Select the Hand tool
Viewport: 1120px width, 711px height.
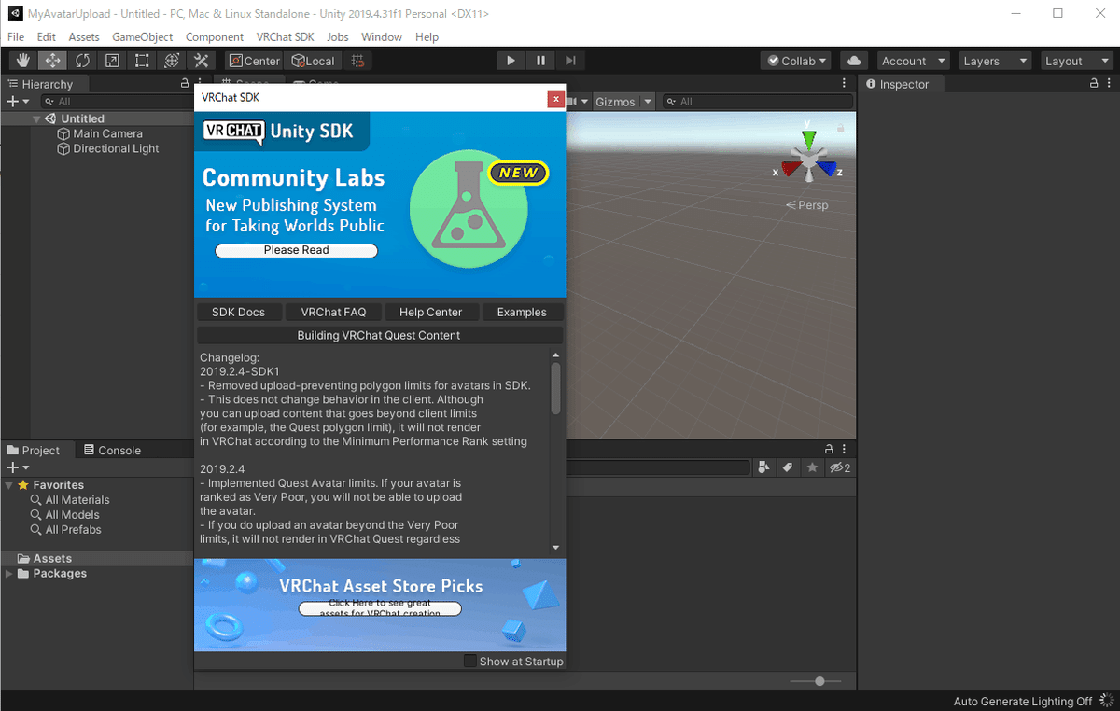coord(24,61)
